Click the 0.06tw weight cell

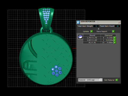click(x=110, y=43)
